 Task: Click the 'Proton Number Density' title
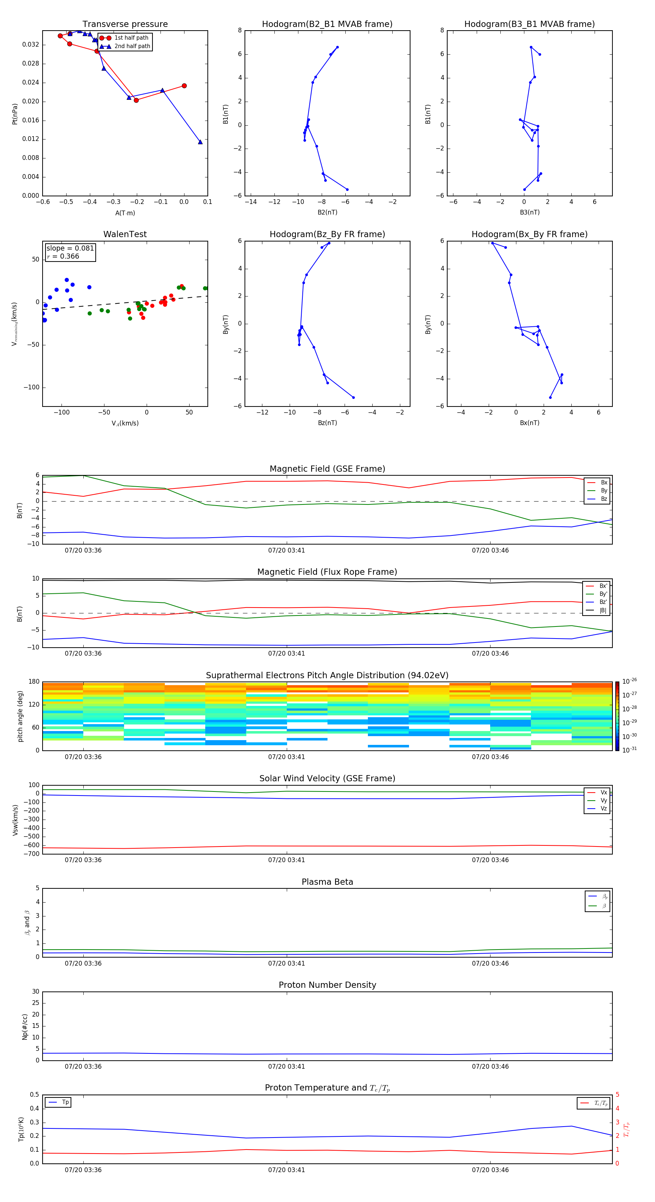327,985
